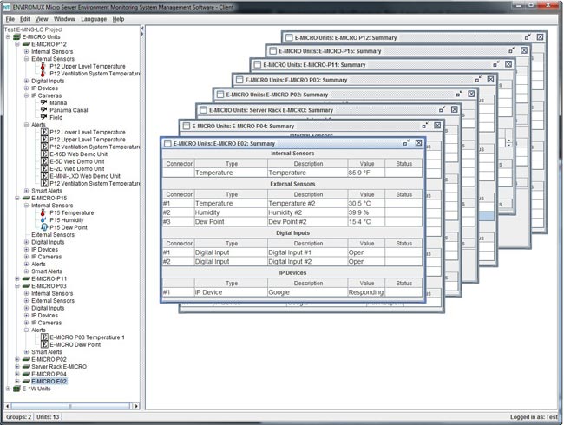Click the Value column header in Internal Sensors
Image resolution: width=564 pixels, height=425 pixels.
pos(366,164)
